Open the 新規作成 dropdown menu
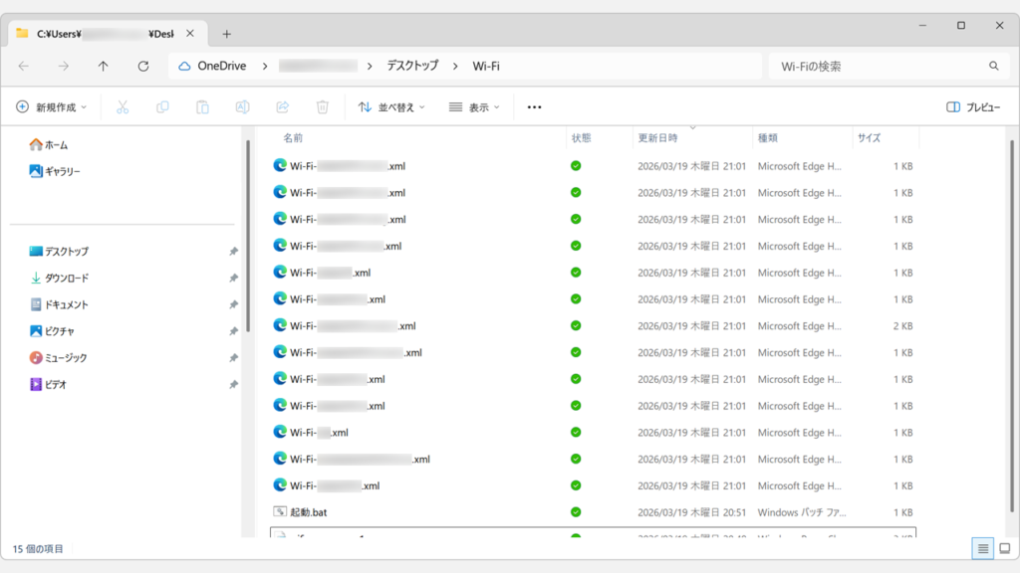Image resolution: width=1020 pixels, height=573 pixels. coord(50,106)
